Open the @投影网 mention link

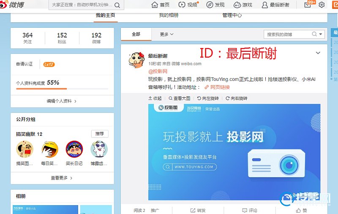tap(158, 71)
